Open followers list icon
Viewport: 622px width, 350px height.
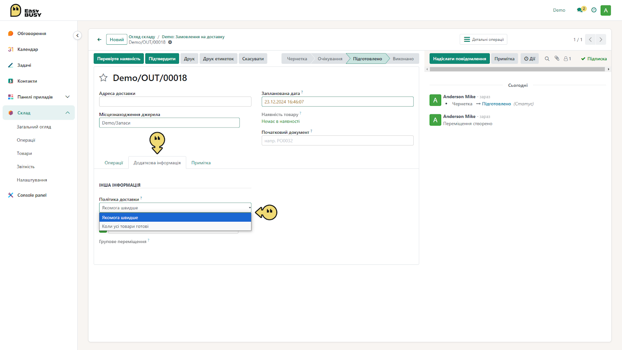point(568,59)
